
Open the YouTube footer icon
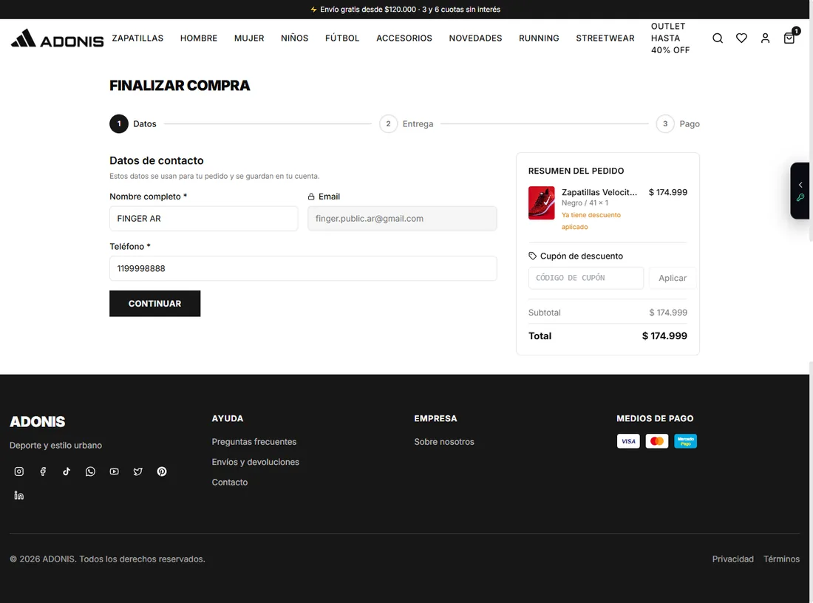pos(114,471)
